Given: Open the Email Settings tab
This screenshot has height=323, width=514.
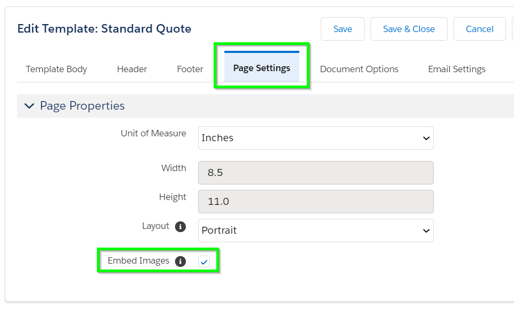Looking at the screenshot, I should (457, 69).
